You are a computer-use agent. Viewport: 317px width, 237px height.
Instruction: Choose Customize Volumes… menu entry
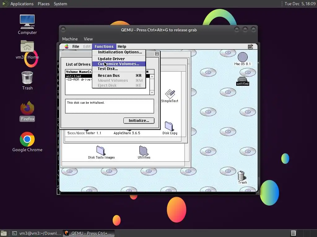point(119,64)
